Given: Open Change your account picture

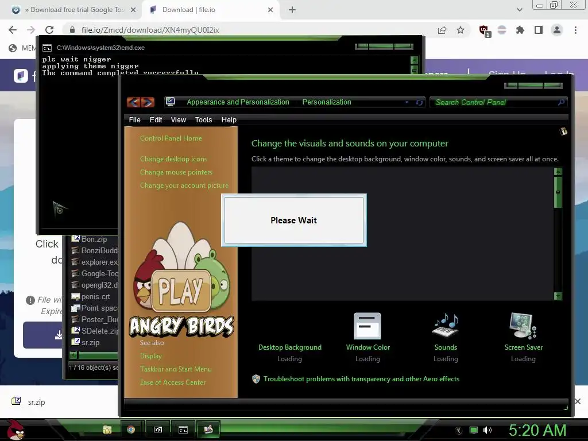Looking at the screenshot, I should coord(184,185).
